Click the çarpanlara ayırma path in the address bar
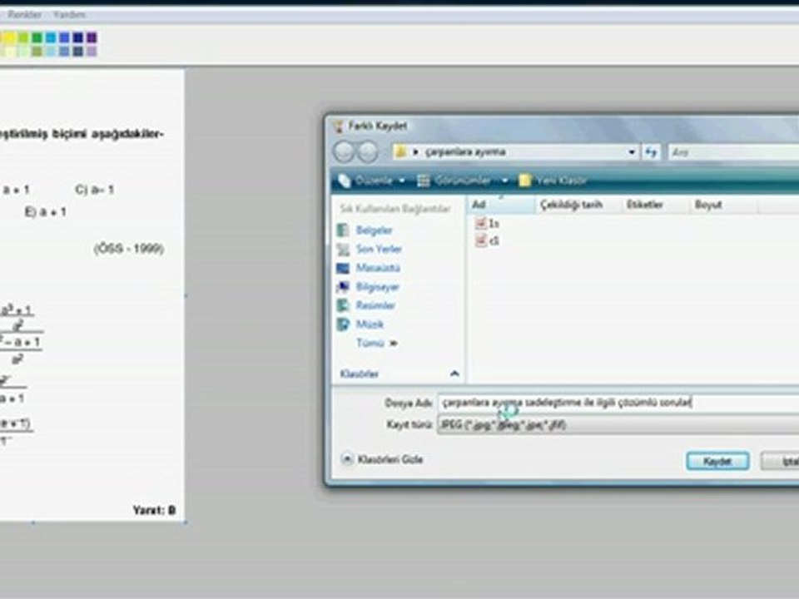The height and width of the screenshot is (599, 799). (x=465, y=151)
